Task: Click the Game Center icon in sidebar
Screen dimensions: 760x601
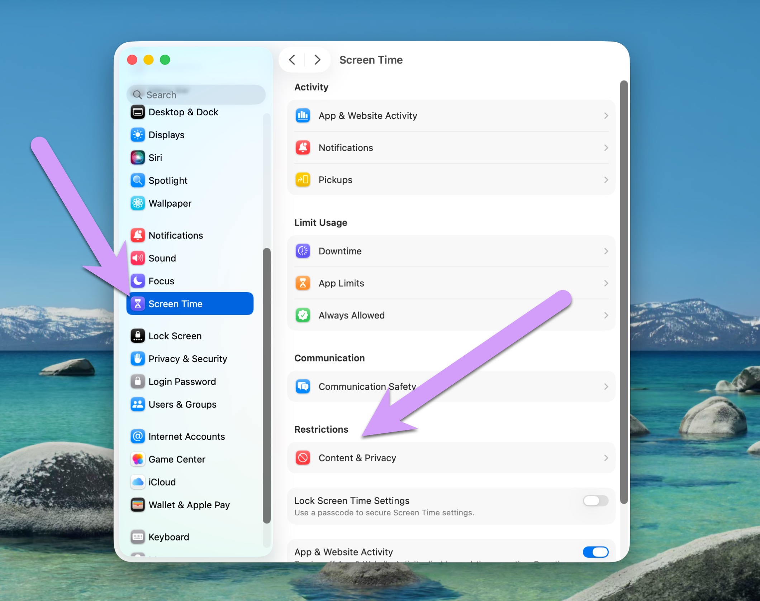Action: tap(138, 459)
